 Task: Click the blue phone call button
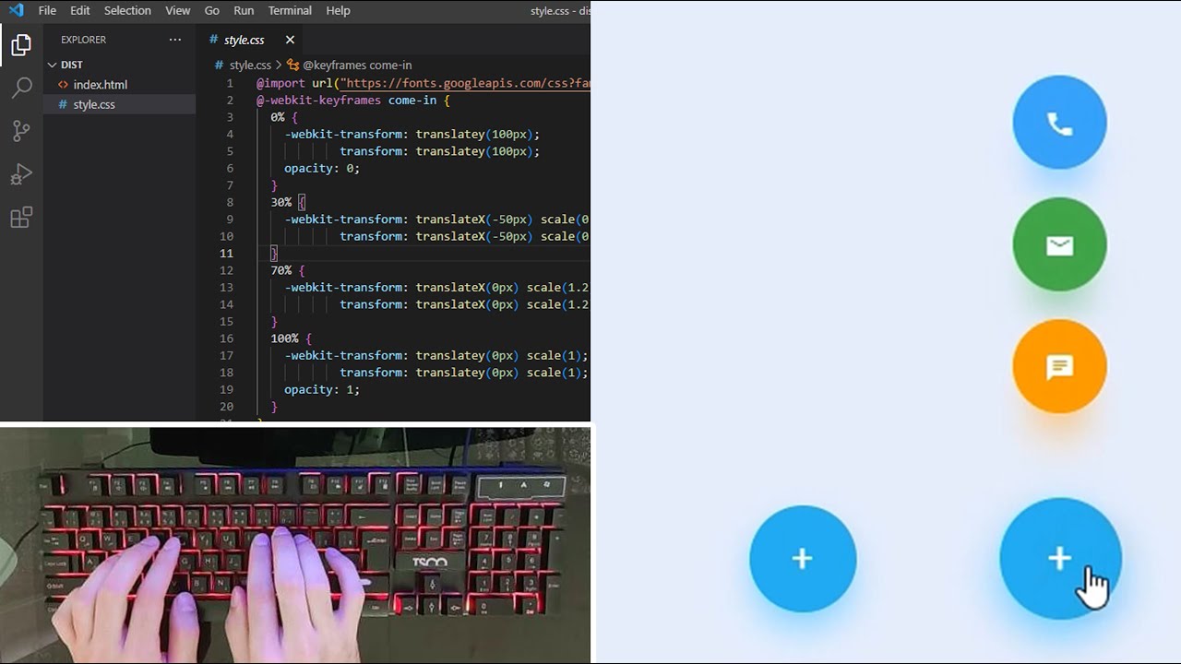tap(1059, 123)
